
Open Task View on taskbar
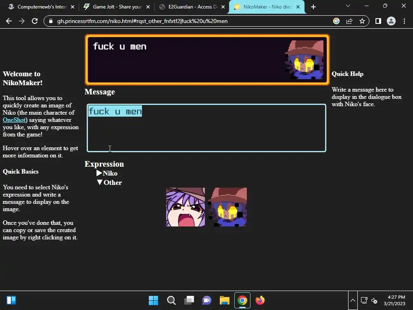coord(189,300)
